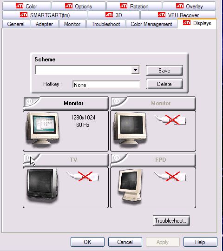223x251 pixels.
Task: Toggle the TV display power button
Action: 29,158
